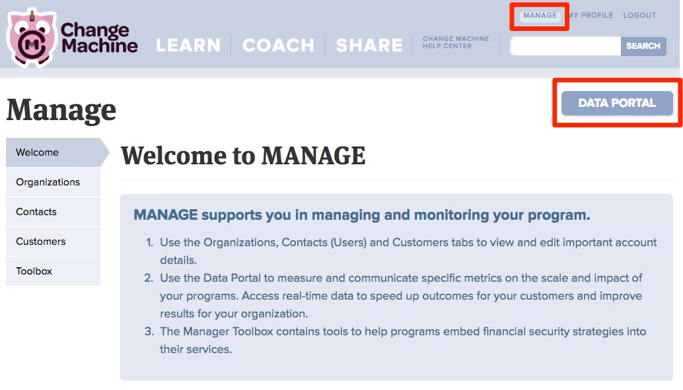Go to Change Machine Help Center
Image resolution: width=683 pixels, height=390 pixels.
[x=456, y=42]
